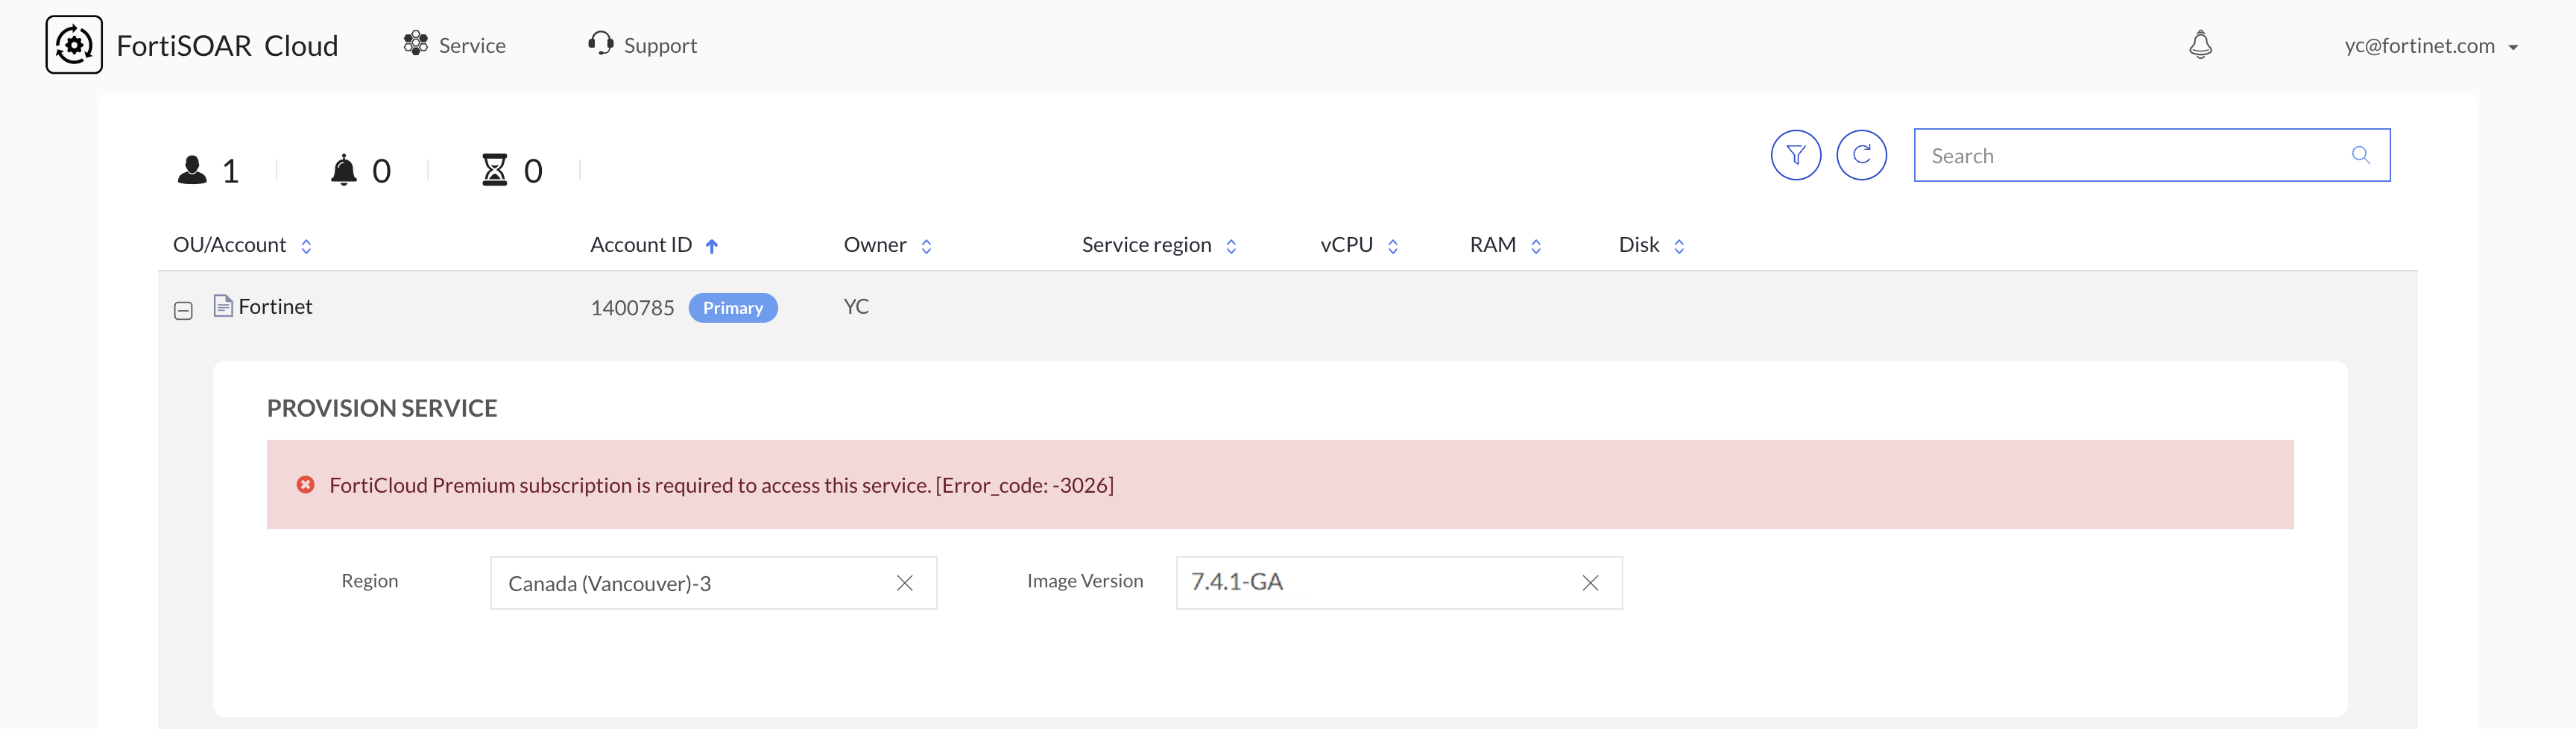The width and height of the screenshot is (2576, 729).
Task: Click the Primary badge next to account 1400785
Action: 733,307
